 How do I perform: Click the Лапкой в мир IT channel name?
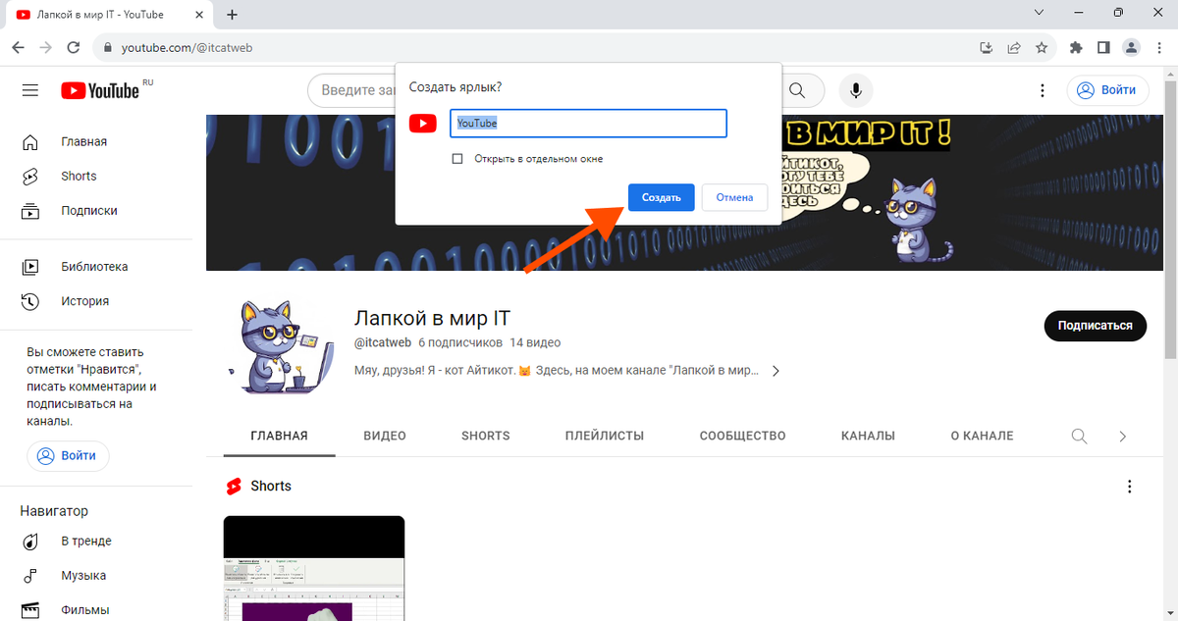point(432,318)
